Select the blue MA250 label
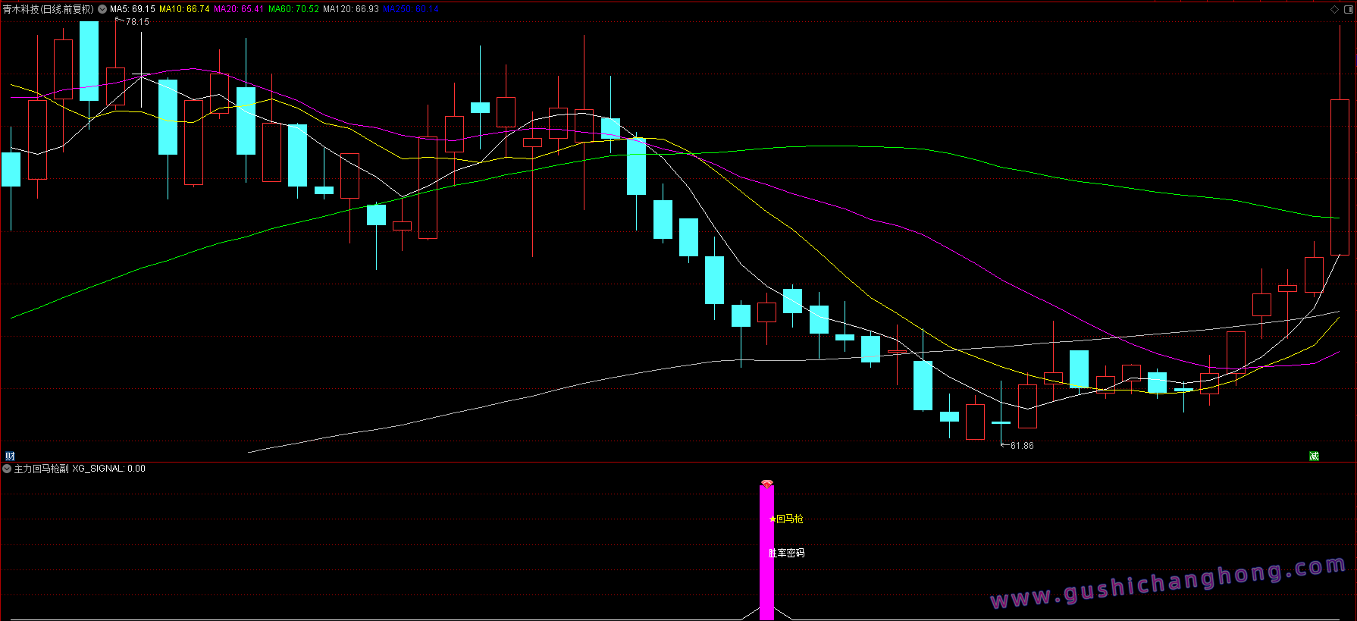Screen dimensions: 1357x621 click(410, 9)
